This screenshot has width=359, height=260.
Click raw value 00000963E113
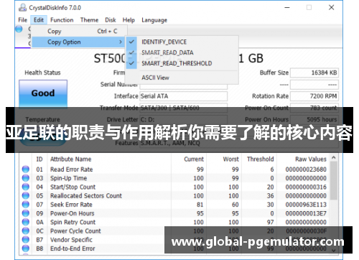pos(306,205)
